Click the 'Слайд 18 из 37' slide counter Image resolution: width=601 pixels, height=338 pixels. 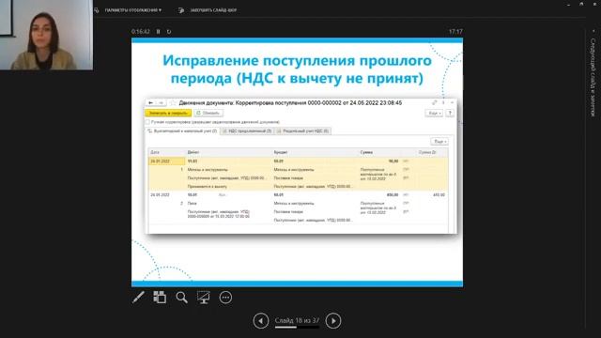(297, 320)
